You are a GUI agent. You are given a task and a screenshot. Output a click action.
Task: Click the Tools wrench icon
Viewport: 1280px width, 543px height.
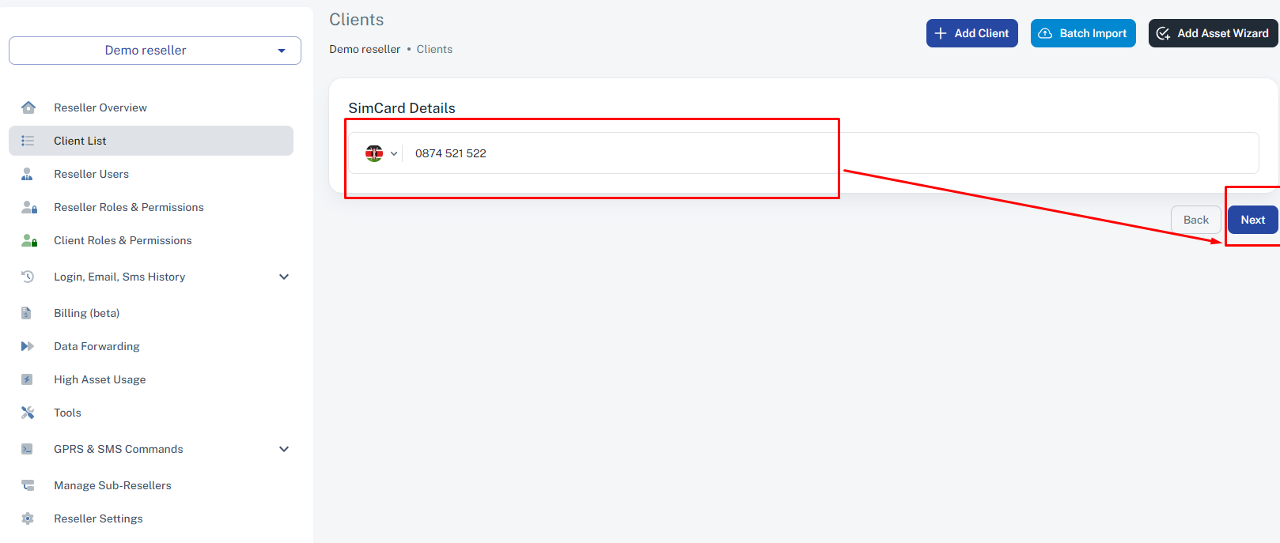28,413
